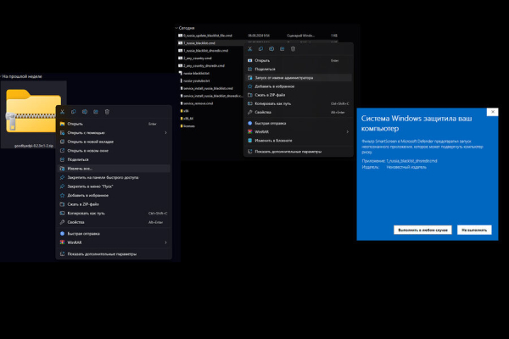Choose Поделиться in the cmd file menu
Image resolution: width=509 pixels, height=339 pixels.
[299, 69]
